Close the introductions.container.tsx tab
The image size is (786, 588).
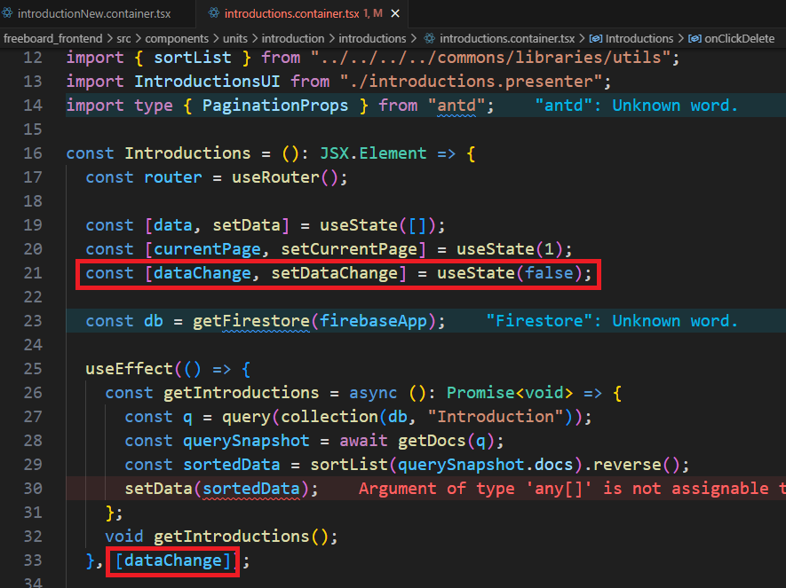(395, 13)
